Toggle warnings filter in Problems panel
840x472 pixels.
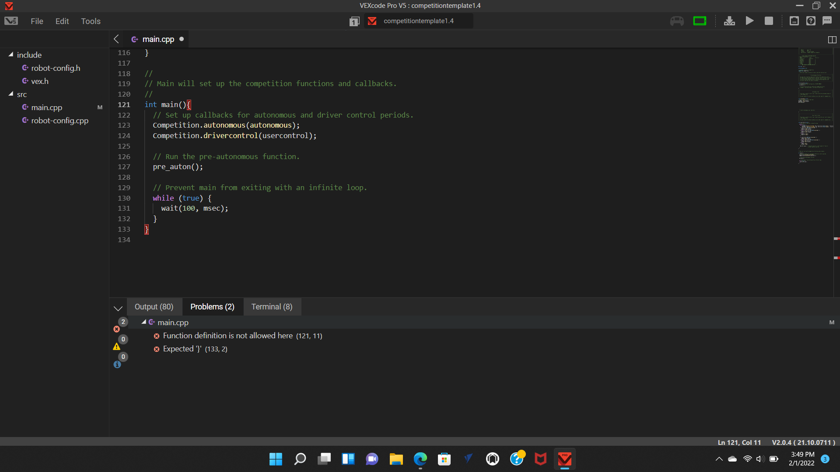(x=117, y=347)
